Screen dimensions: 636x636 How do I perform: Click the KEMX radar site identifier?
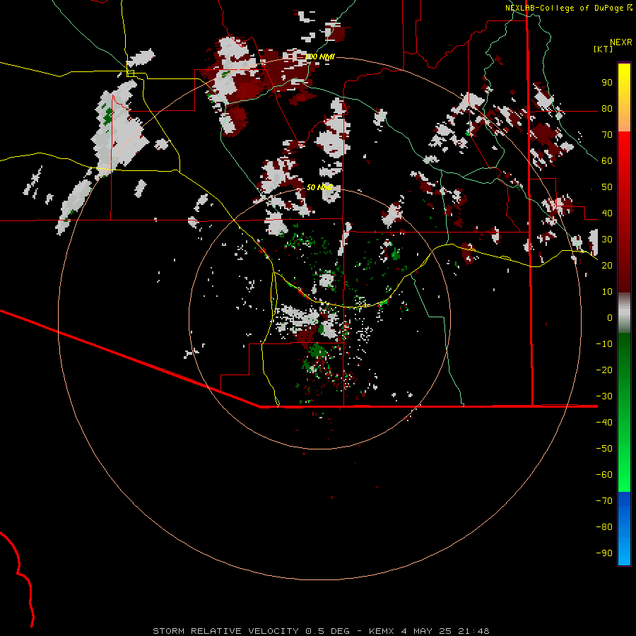(382, 631)
